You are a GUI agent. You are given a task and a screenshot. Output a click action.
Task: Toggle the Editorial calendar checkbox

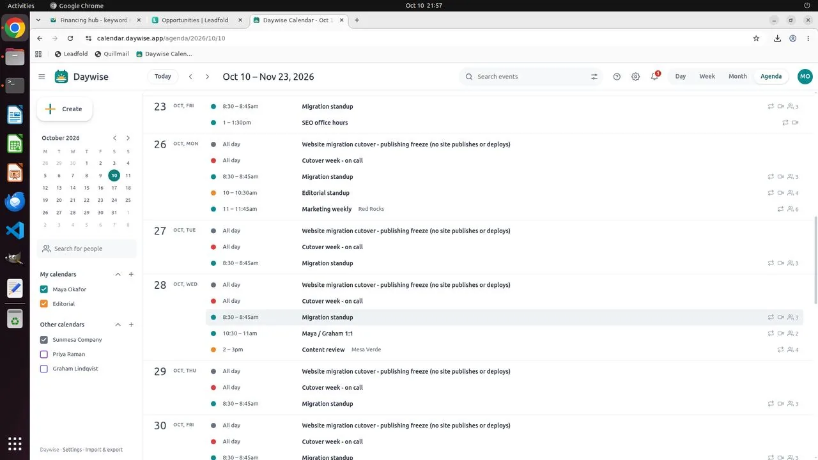point(44,304)
